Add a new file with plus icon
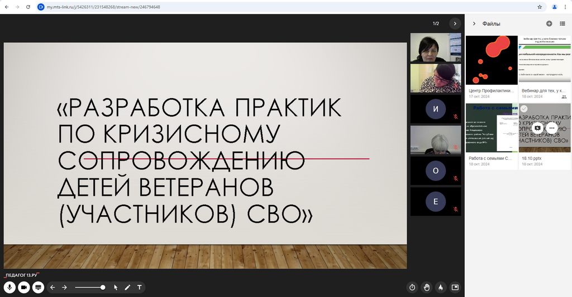This screenshot has height=297, width=572. tap(549, 23)
